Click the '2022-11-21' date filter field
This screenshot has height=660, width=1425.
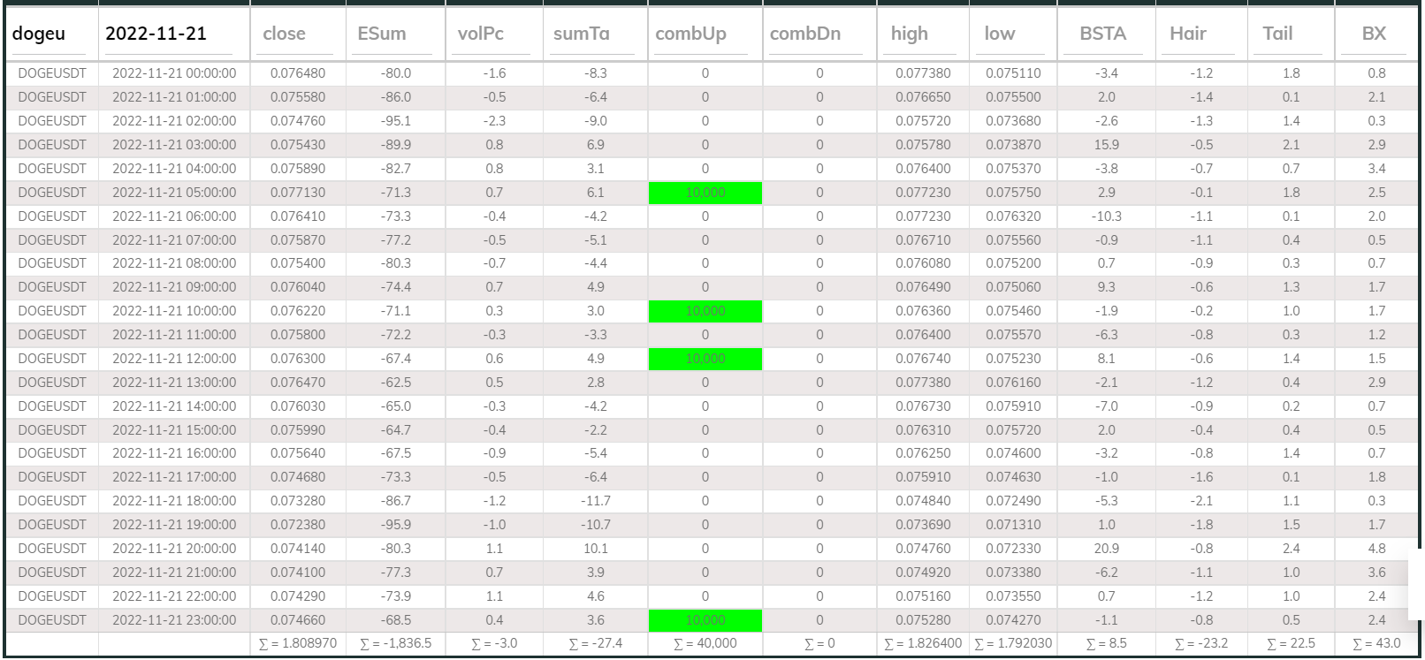(x=169, y=34)
